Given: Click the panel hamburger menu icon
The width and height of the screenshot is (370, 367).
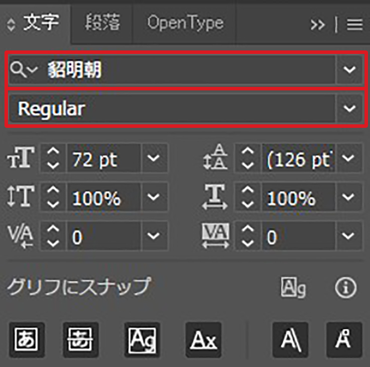Looking at the screenshot, I should pos(355,25).
